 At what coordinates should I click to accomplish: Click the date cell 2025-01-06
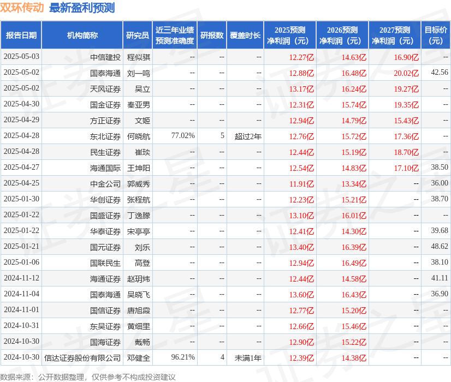pyautogui.click(x=21, y=262)
